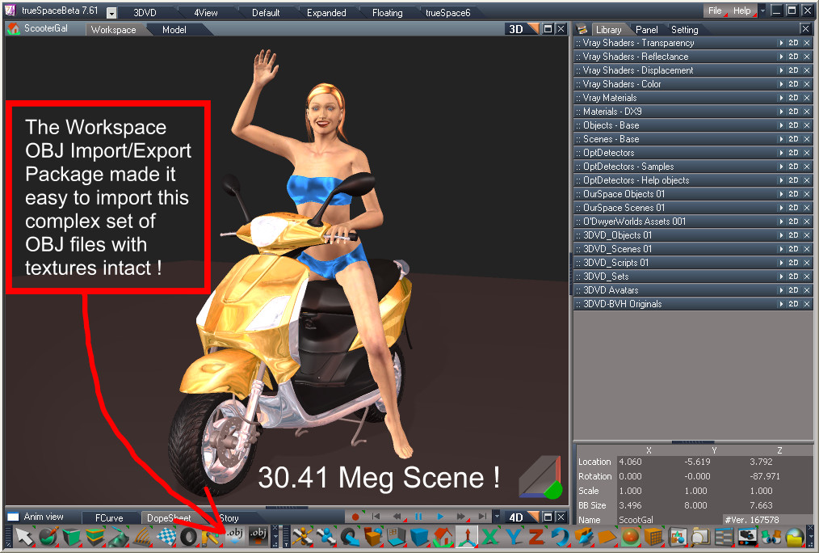Screen dimensions: 819x553
Task: Click the globe with yellow folder icon
Action: pyautogui.click(x=795, y=536)
